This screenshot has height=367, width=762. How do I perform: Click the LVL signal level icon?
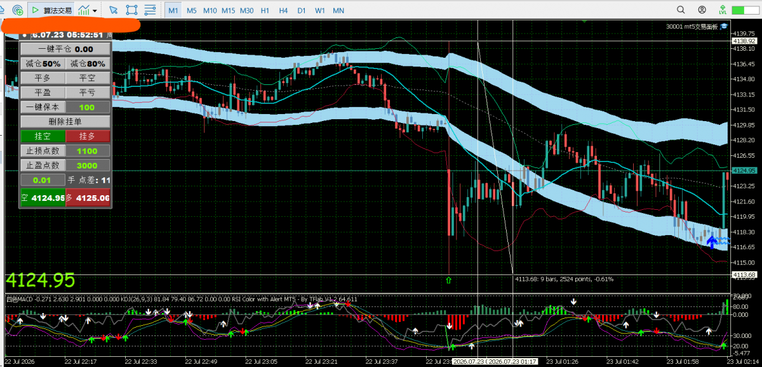click(x=723, y=10)
